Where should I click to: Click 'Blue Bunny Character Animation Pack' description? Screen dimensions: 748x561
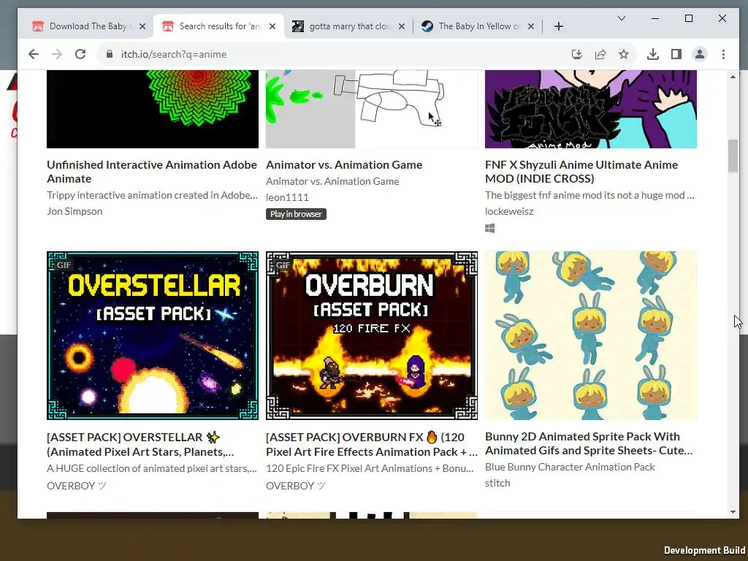pyautogui.click(x=570, y=467)
